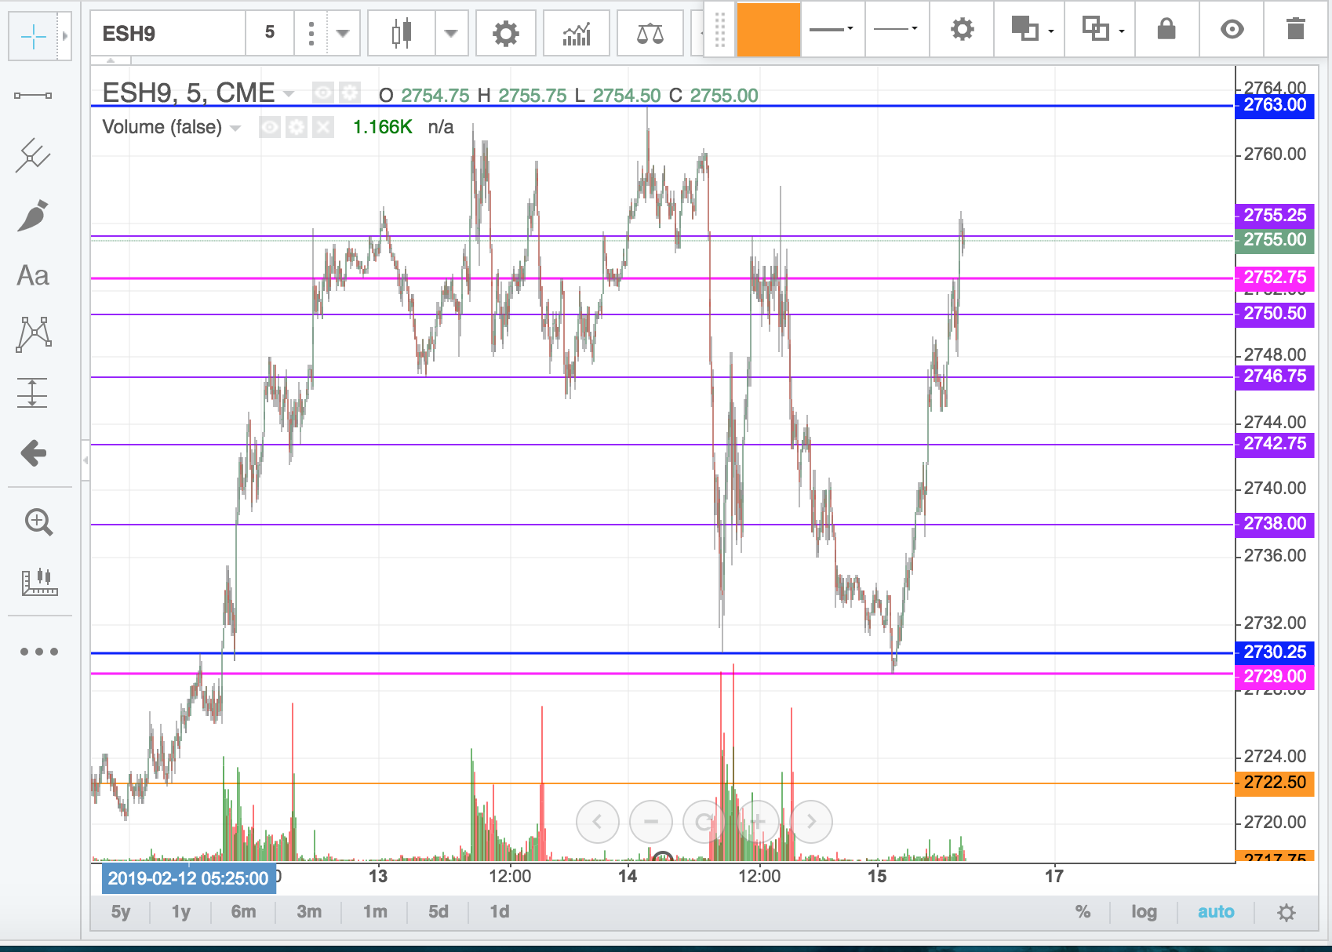Image resolution: width=1332 pixels, height=952 pixels.
Task: Select the trend line drawing tool
Action: 33,96
